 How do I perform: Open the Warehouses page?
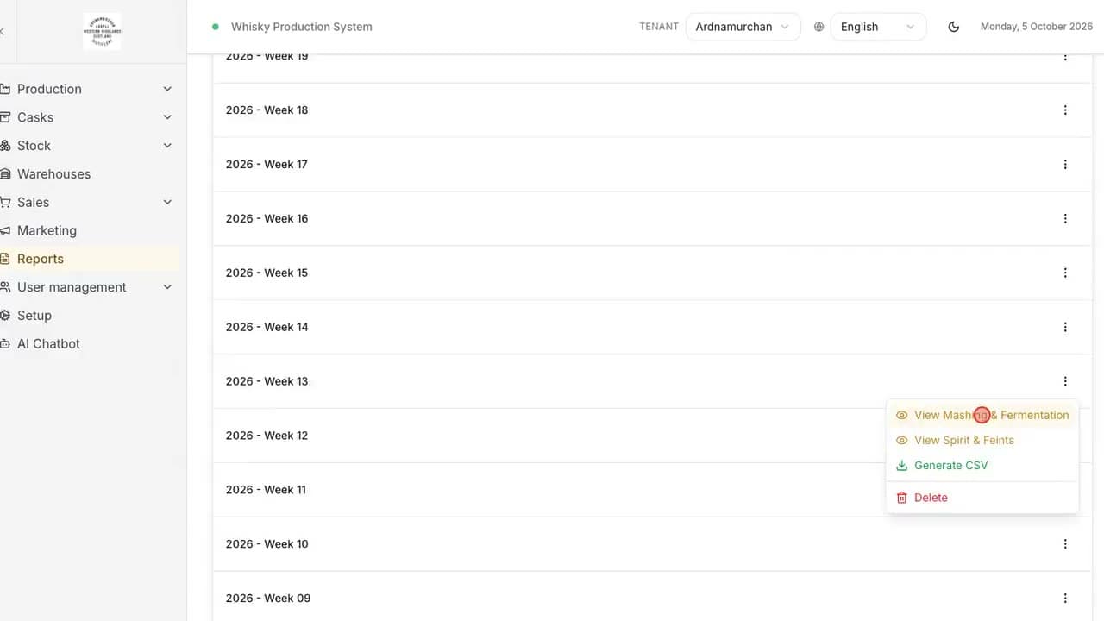[53, 174]
